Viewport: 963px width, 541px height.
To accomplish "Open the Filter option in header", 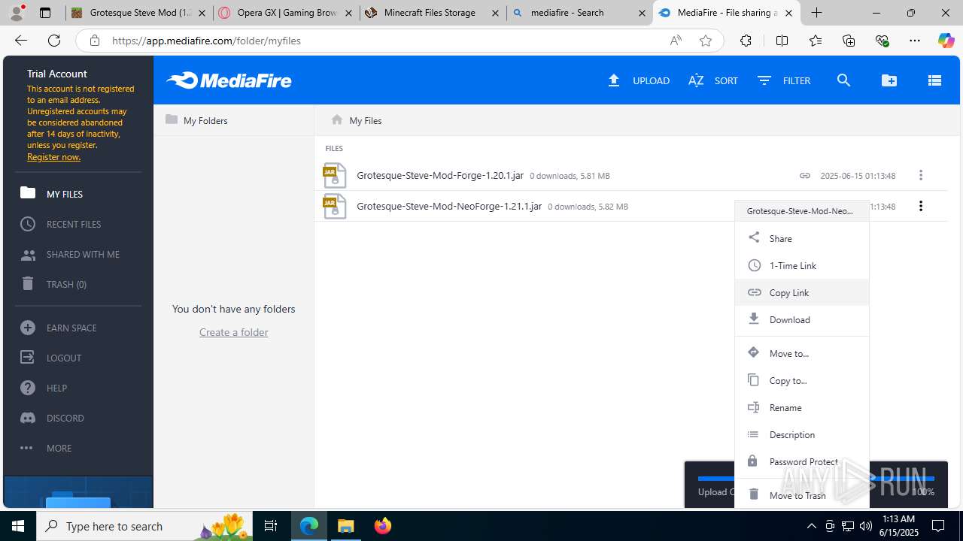I will click(x=784, y=80).
